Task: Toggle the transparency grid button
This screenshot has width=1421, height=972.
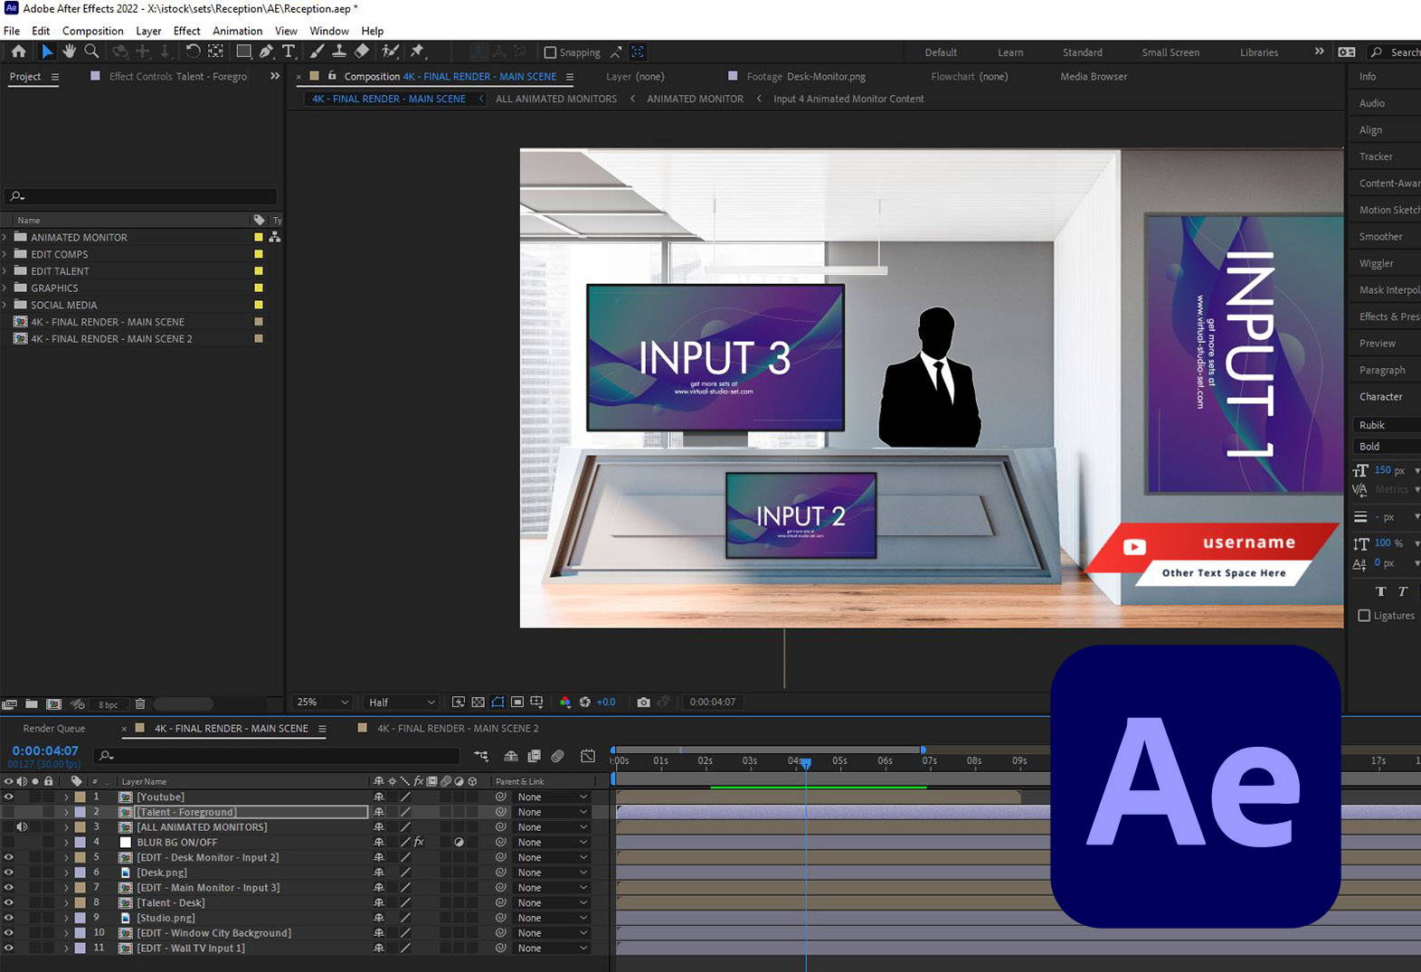Action: coord(478,702)
